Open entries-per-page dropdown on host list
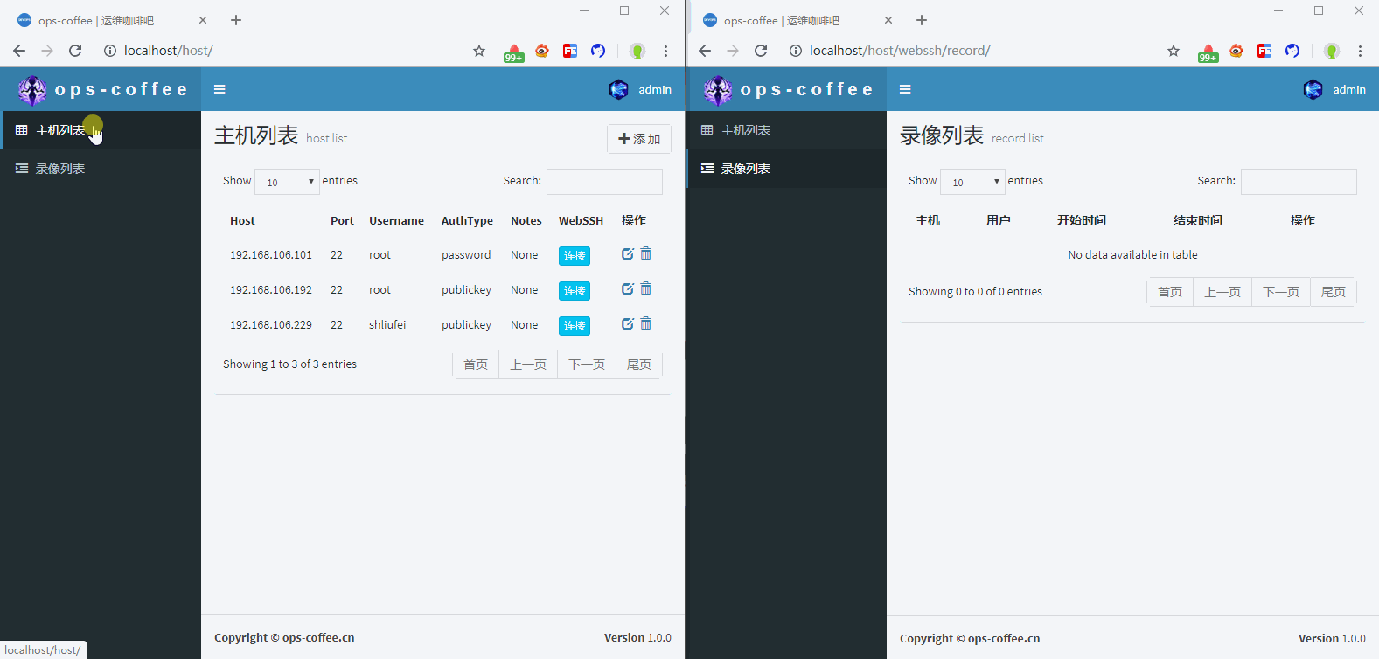 pos(287,182)
